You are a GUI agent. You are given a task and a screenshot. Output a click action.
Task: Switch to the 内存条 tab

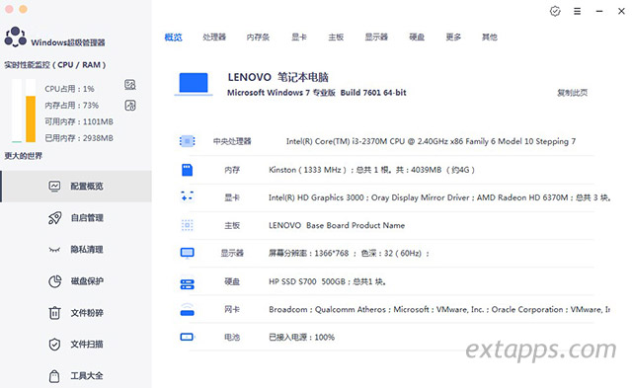(258, 38)
